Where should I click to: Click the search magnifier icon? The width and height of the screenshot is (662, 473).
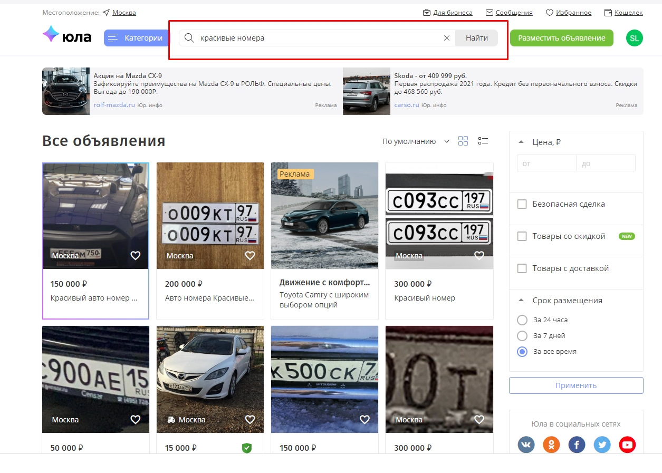click(x=189, y=38)
